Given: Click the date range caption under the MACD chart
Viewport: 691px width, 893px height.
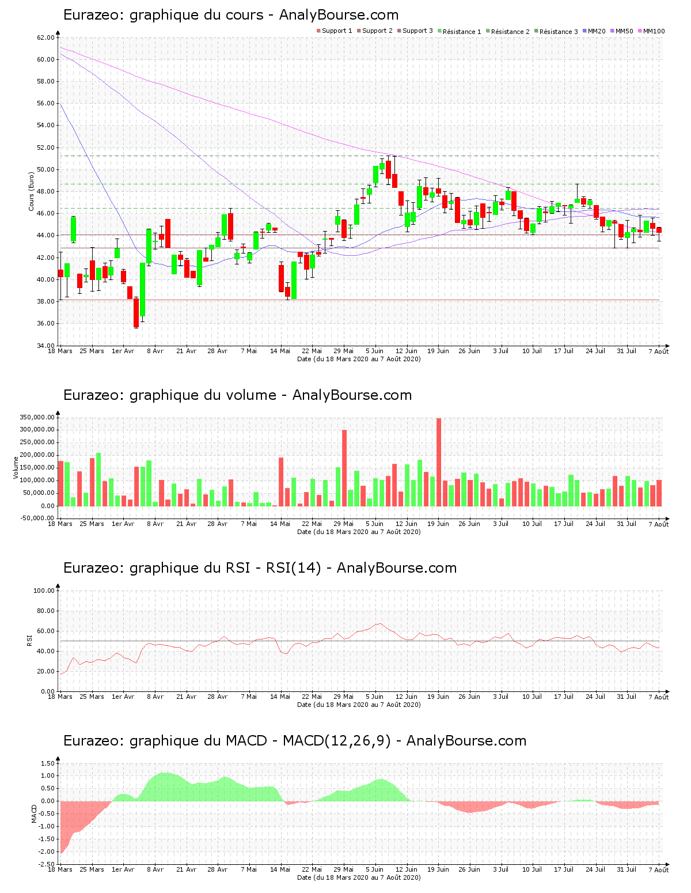Looking at the screenshot, I should click(x=359, y=877).
